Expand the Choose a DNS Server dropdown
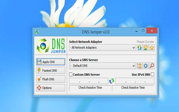 102,66
